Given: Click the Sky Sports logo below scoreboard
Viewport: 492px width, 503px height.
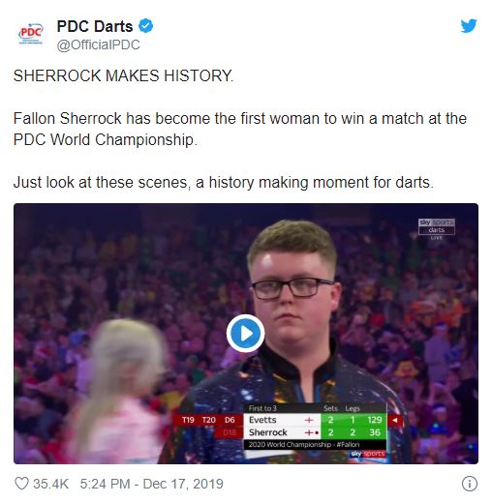Looking at the screenshot, I should tap(368, 454).
